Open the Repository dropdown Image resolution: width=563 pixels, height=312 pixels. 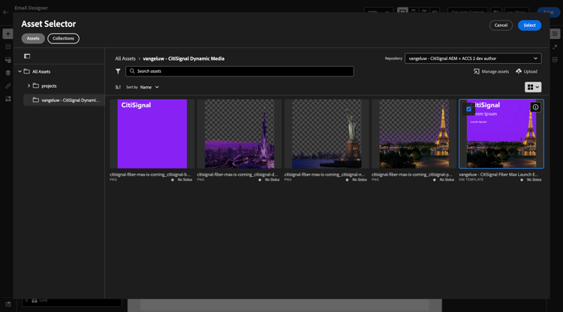click(473, 58)
